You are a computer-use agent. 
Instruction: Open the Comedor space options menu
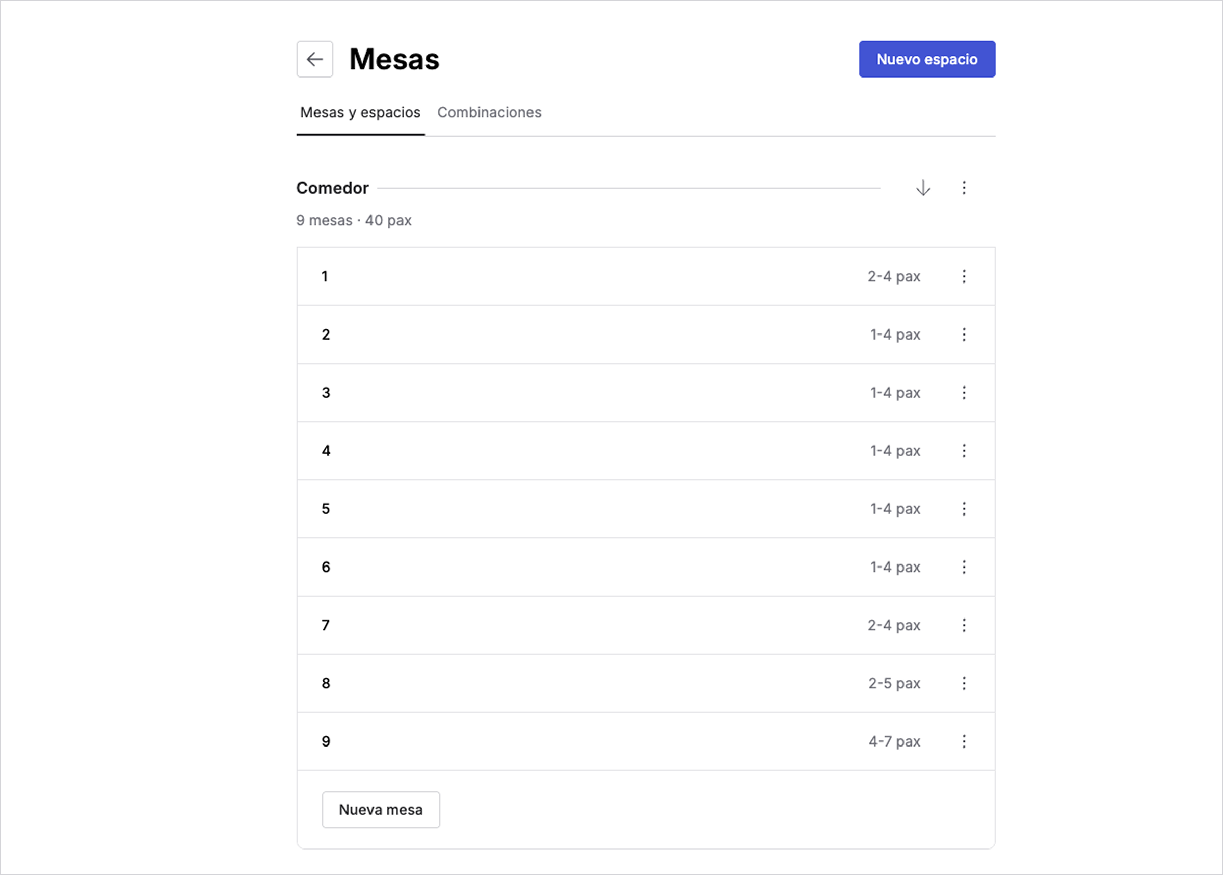pos(964,188)
